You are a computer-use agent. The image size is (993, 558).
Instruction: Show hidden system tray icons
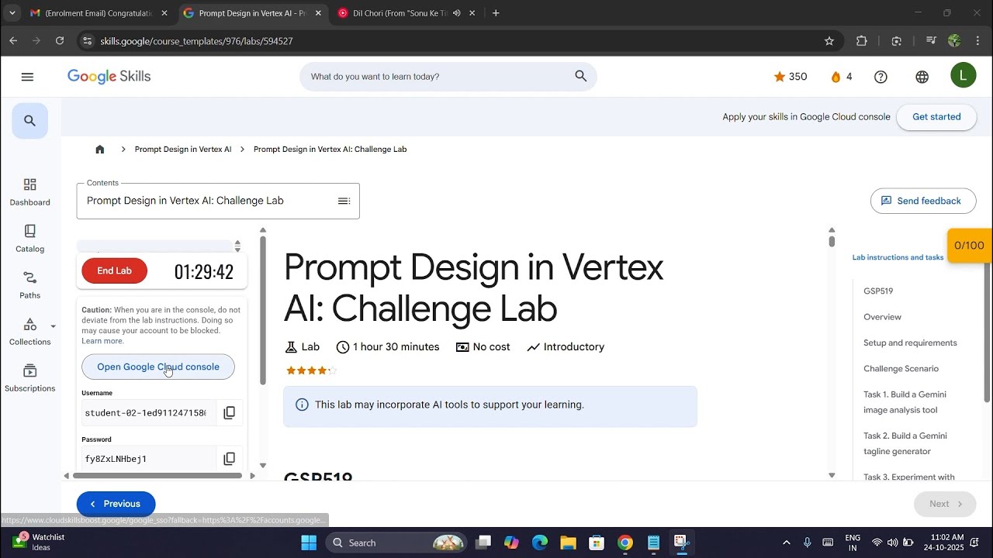click(787, 542)
